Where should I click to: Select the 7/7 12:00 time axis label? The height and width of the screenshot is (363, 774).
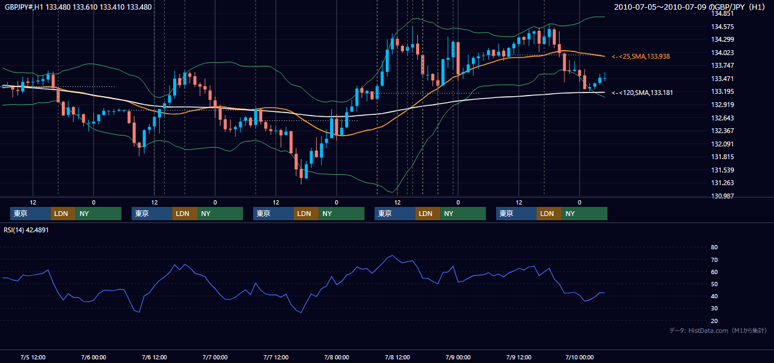tap(276, 356)
